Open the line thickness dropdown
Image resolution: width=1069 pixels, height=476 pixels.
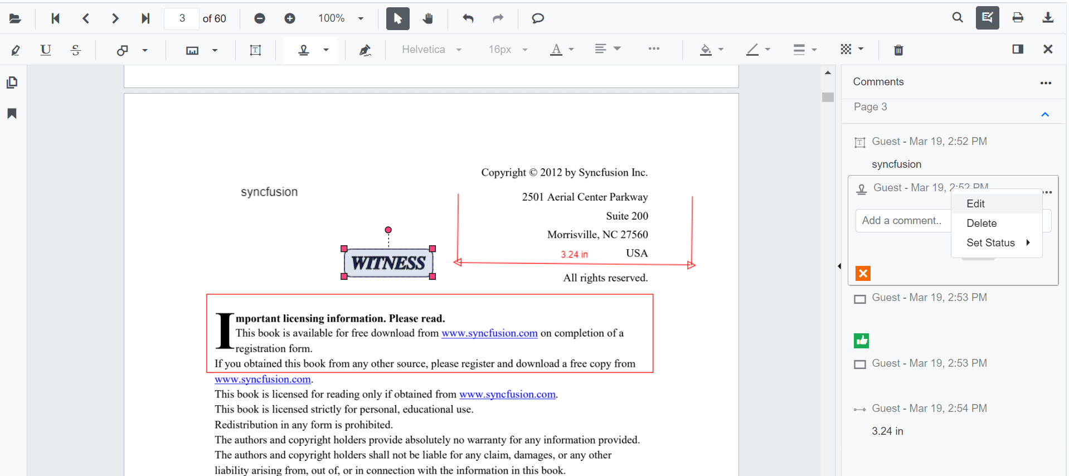(x=805, y=50)
